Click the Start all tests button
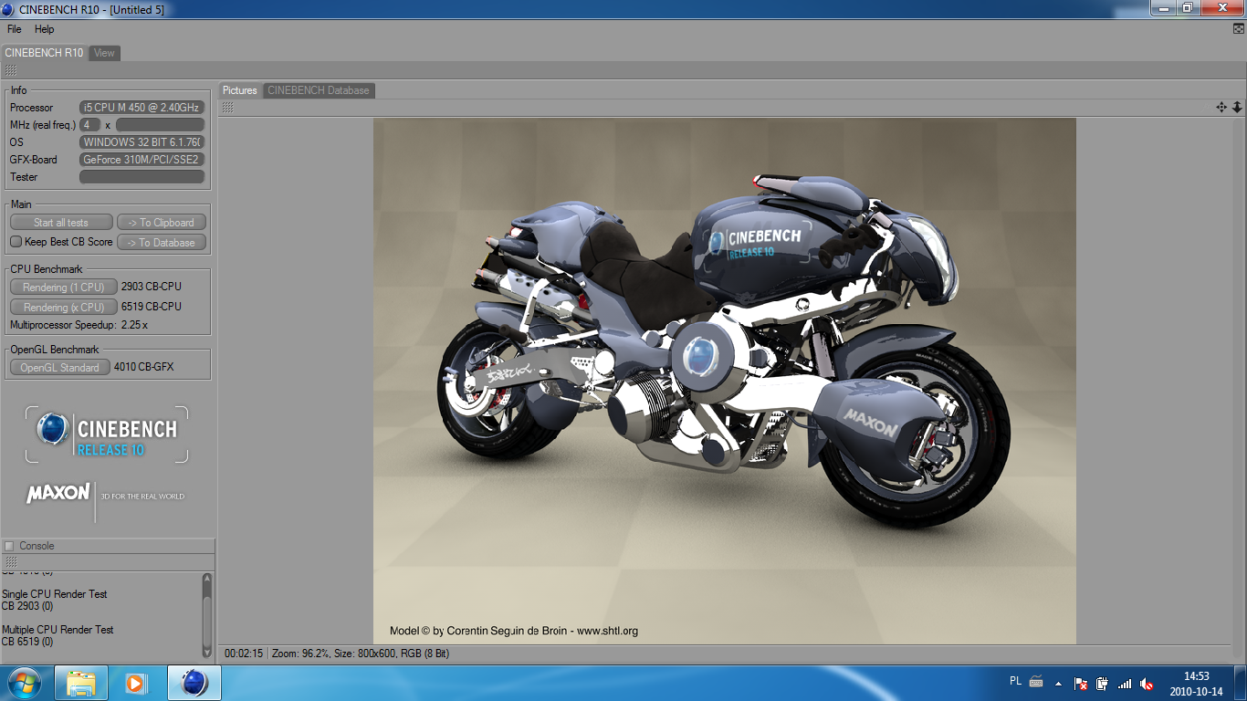 61,223
